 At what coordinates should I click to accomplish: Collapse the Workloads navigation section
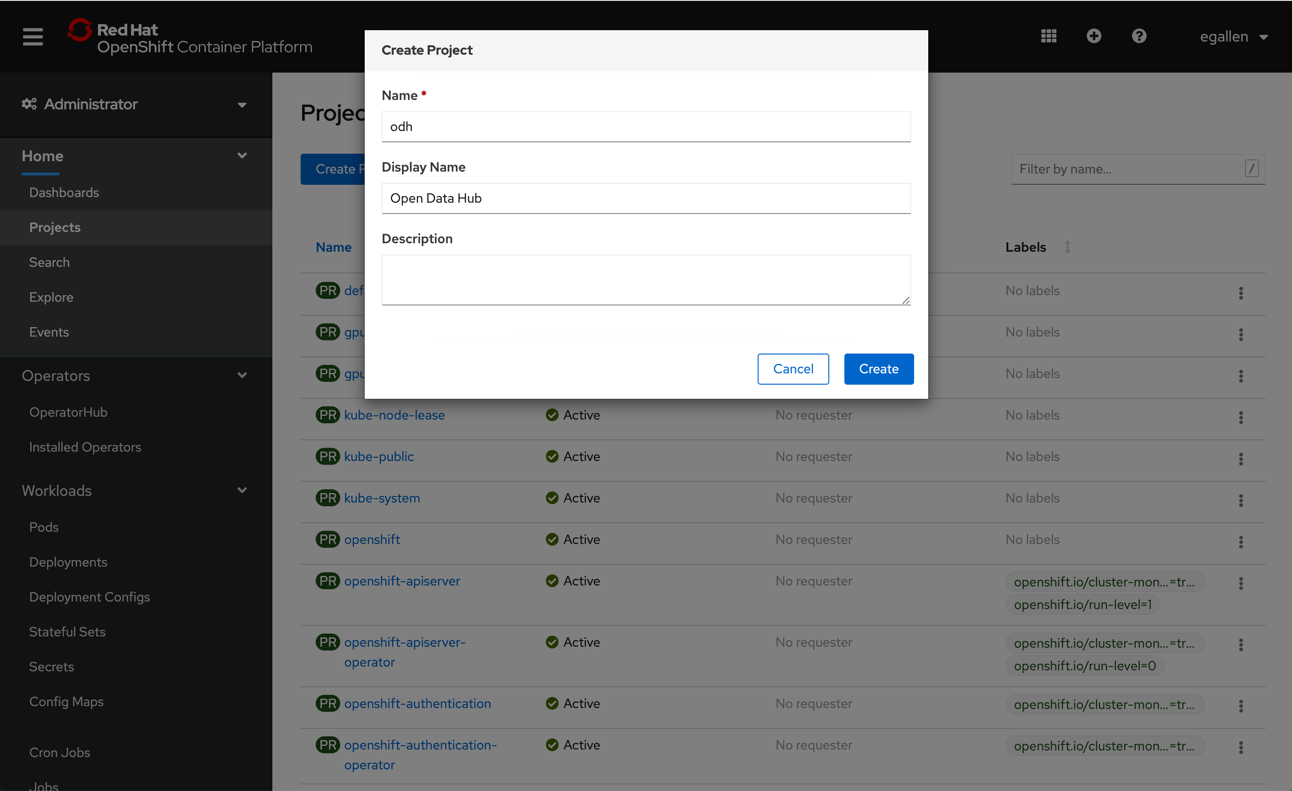pos(134,490)
